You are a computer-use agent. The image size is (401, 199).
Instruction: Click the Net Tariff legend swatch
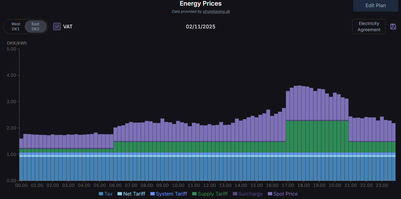click(x=120, y=194)
